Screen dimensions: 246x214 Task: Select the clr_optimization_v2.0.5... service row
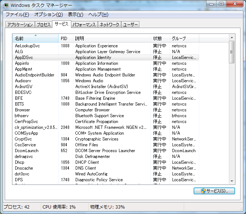click(106, 127)
